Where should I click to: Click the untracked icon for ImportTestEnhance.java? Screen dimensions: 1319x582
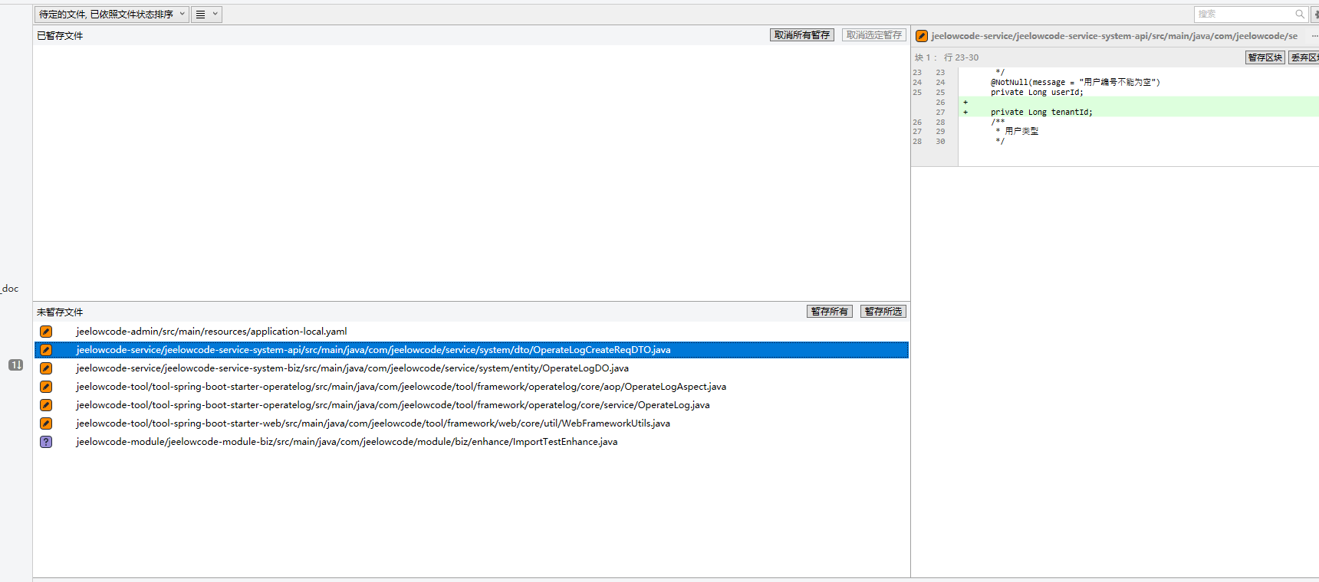46,442
